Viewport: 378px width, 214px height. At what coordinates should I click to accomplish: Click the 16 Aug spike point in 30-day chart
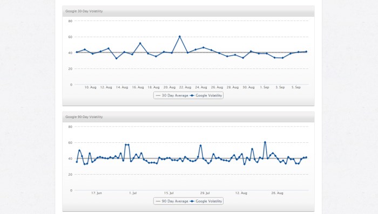140,43
